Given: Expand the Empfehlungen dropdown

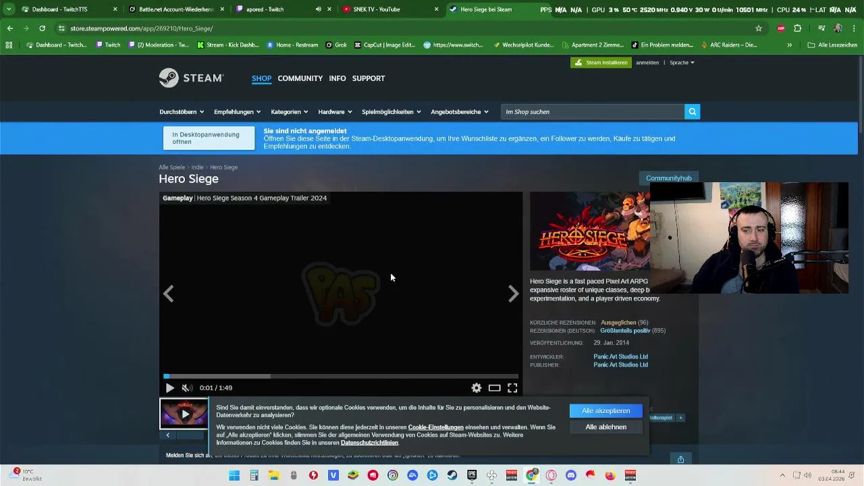Looking at the screenshot, I should [x=237, y=112].
